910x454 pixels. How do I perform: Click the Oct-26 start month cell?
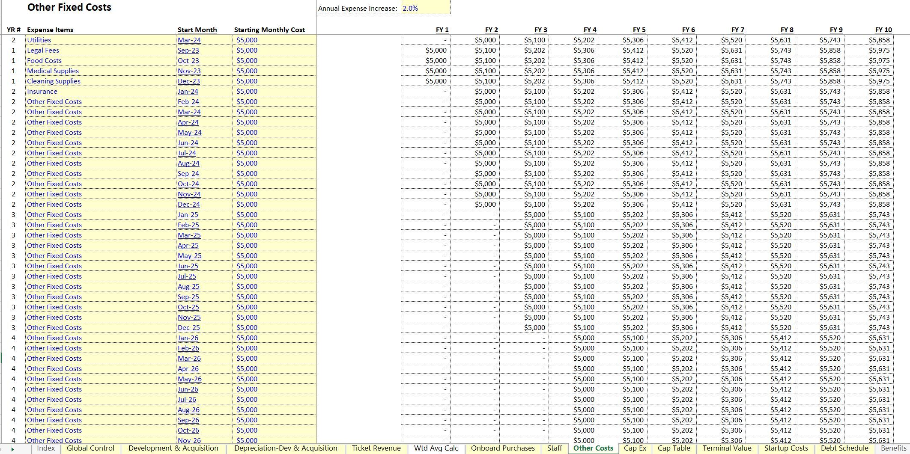pos(204,430)
